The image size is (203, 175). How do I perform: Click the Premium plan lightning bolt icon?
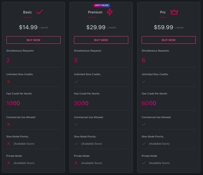coord(110,12)
